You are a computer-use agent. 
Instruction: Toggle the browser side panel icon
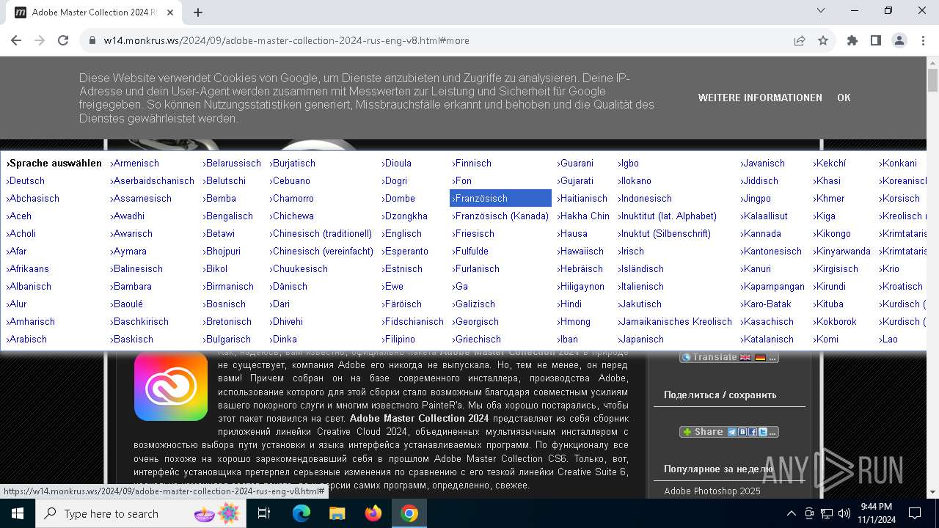pos(876,40)
